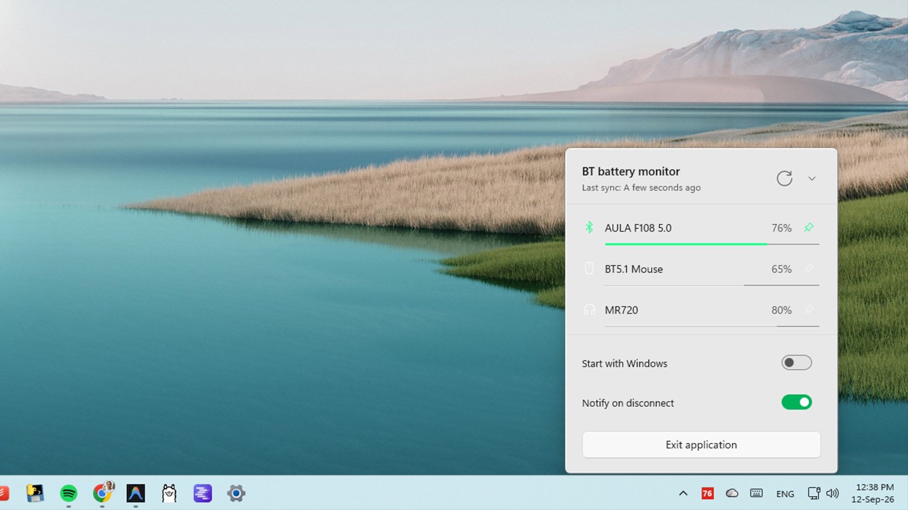The height and width of the screenshot is (510, 908).
Task: Select the AULA F108 5.0 device name
Action: [x=638, y=228]
